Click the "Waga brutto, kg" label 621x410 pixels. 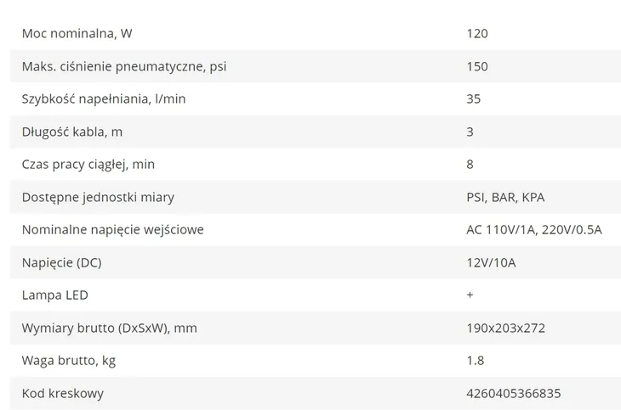(70, 361)
